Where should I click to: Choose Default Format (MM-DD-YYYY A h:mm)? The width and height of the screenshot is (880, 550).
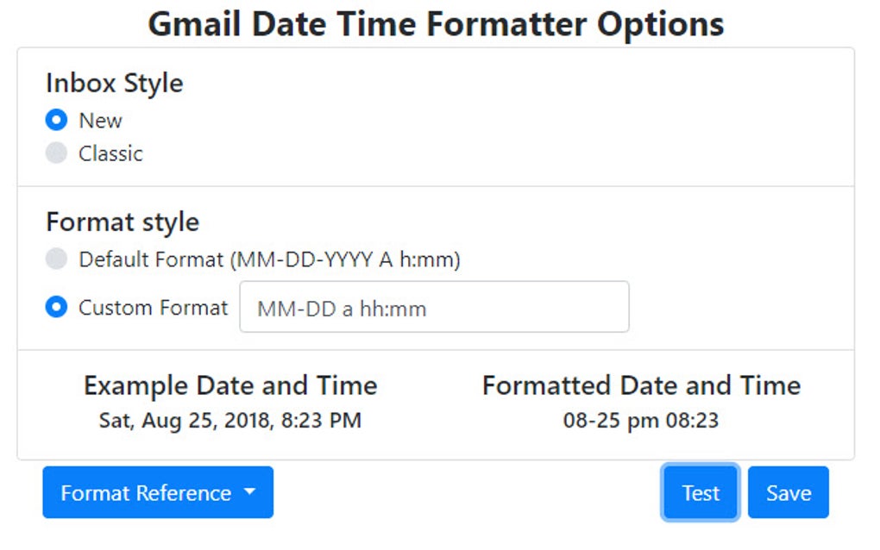tap(56, 259)
